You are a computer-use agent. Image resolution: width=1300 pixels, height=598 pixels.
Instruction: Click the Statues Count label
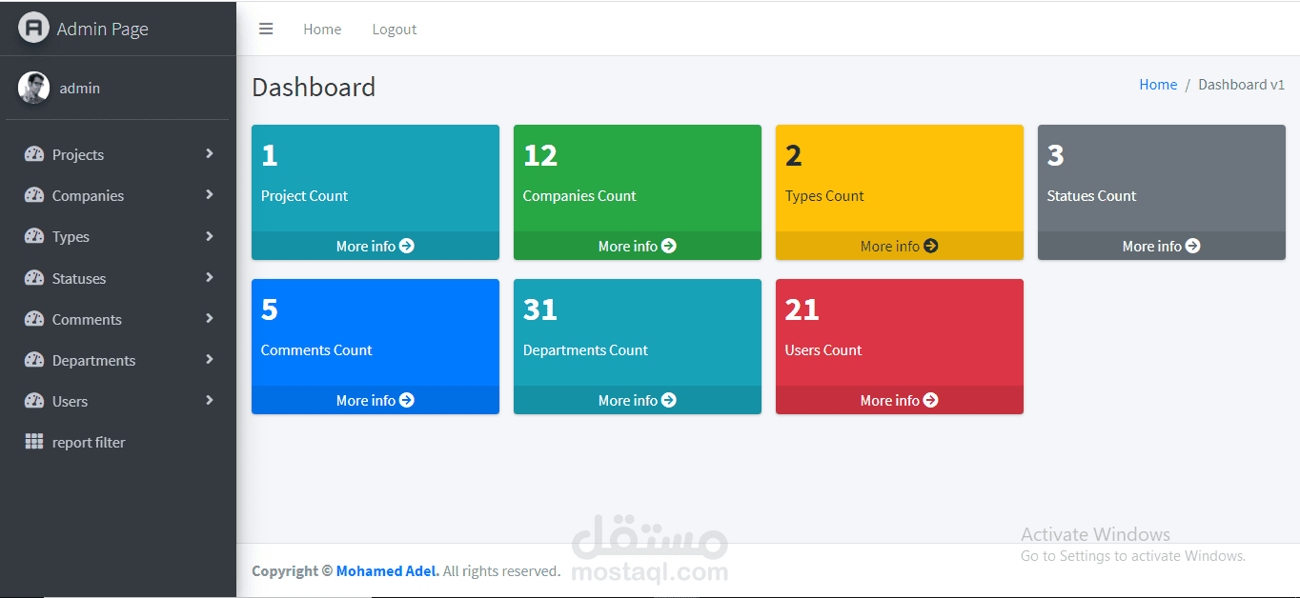pos(1091,195)
